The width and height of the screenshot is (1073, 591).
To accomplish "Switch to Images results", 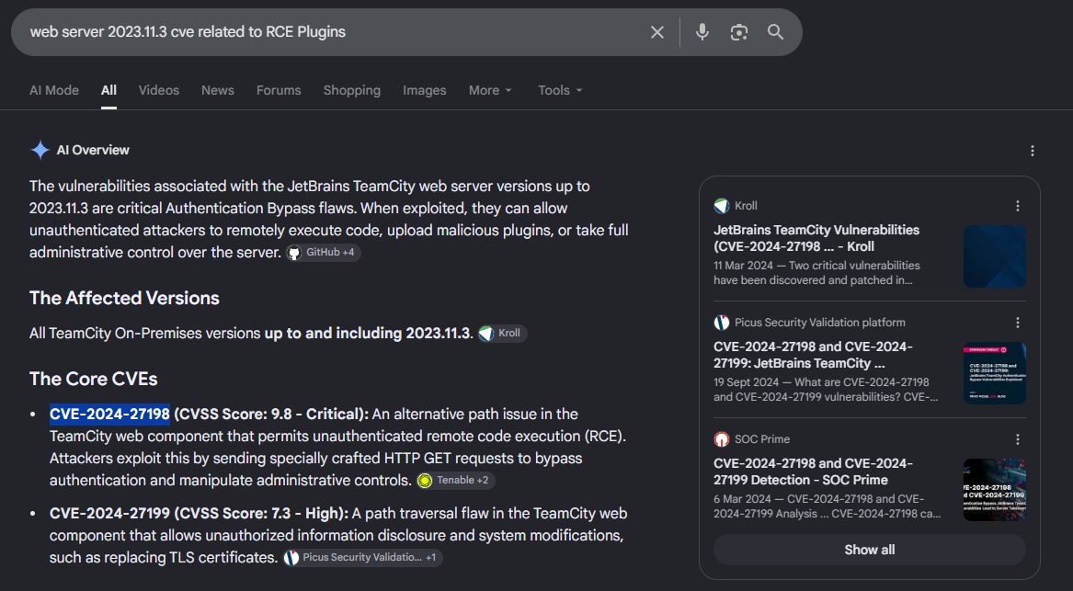I will click(424, 90).
